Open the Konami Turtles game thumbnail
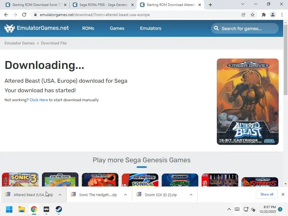The width and height of the screenshot is (288, 216). (180, 180)
